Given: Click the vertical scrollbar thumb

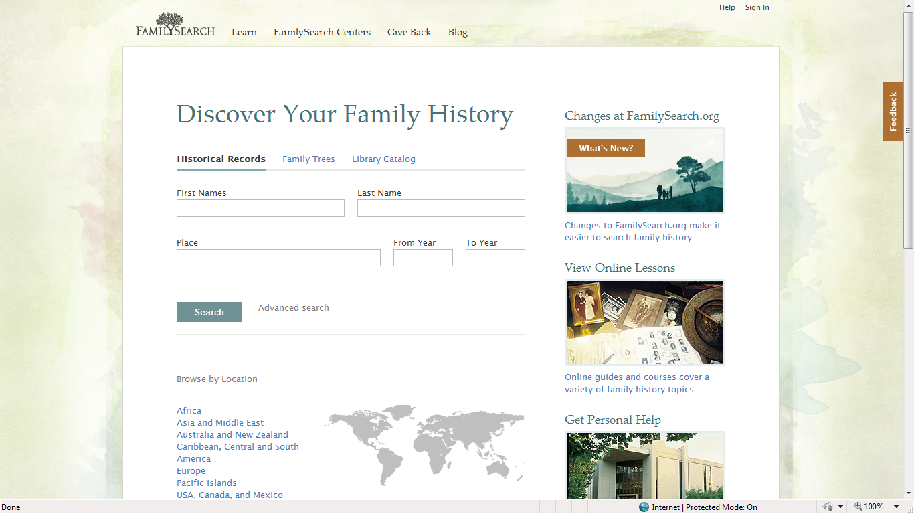Looking at the screenshot, I should 908,131.
